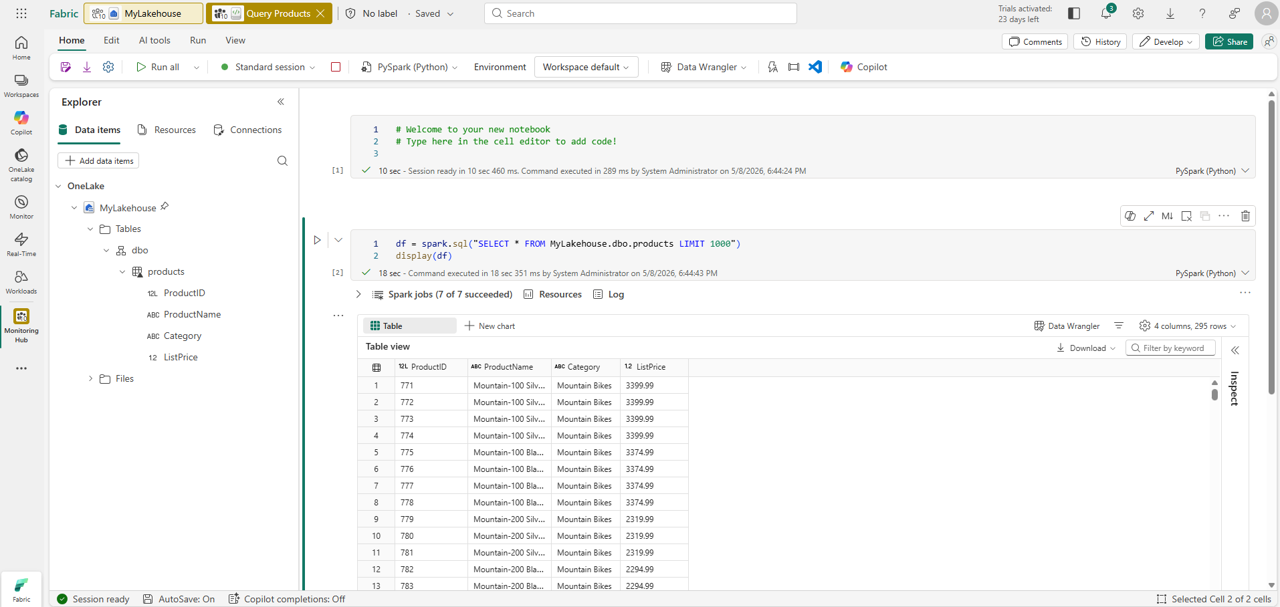Image resolution: width=1280 pixels, height=607 pixels.
Task: Collapse the OneLake tree node
Action: coord(58,186)
